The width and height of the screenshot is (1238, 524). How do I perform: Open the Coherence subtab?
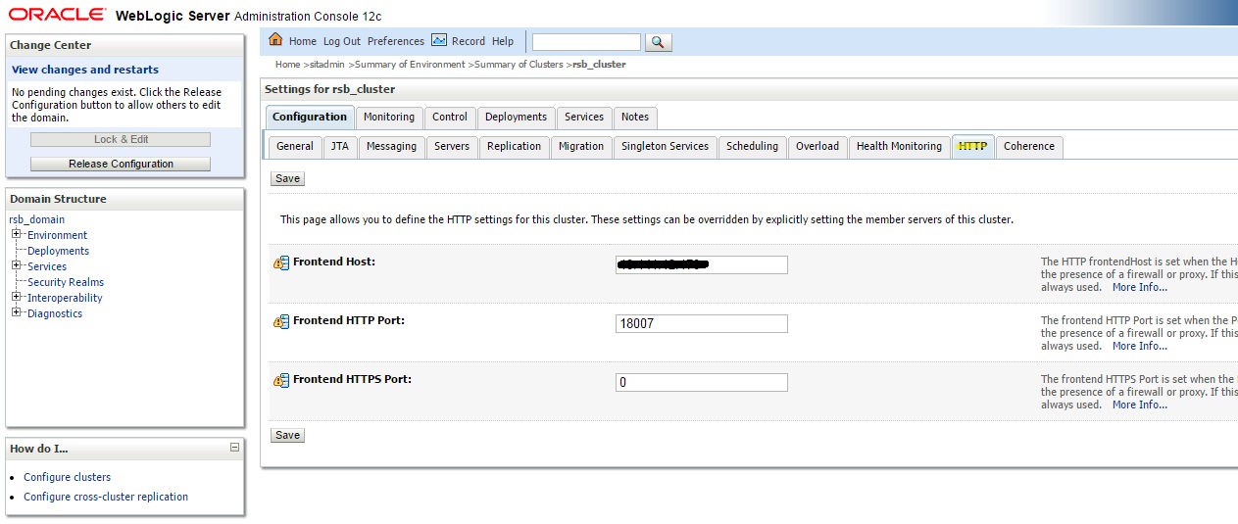point(1029,146)
